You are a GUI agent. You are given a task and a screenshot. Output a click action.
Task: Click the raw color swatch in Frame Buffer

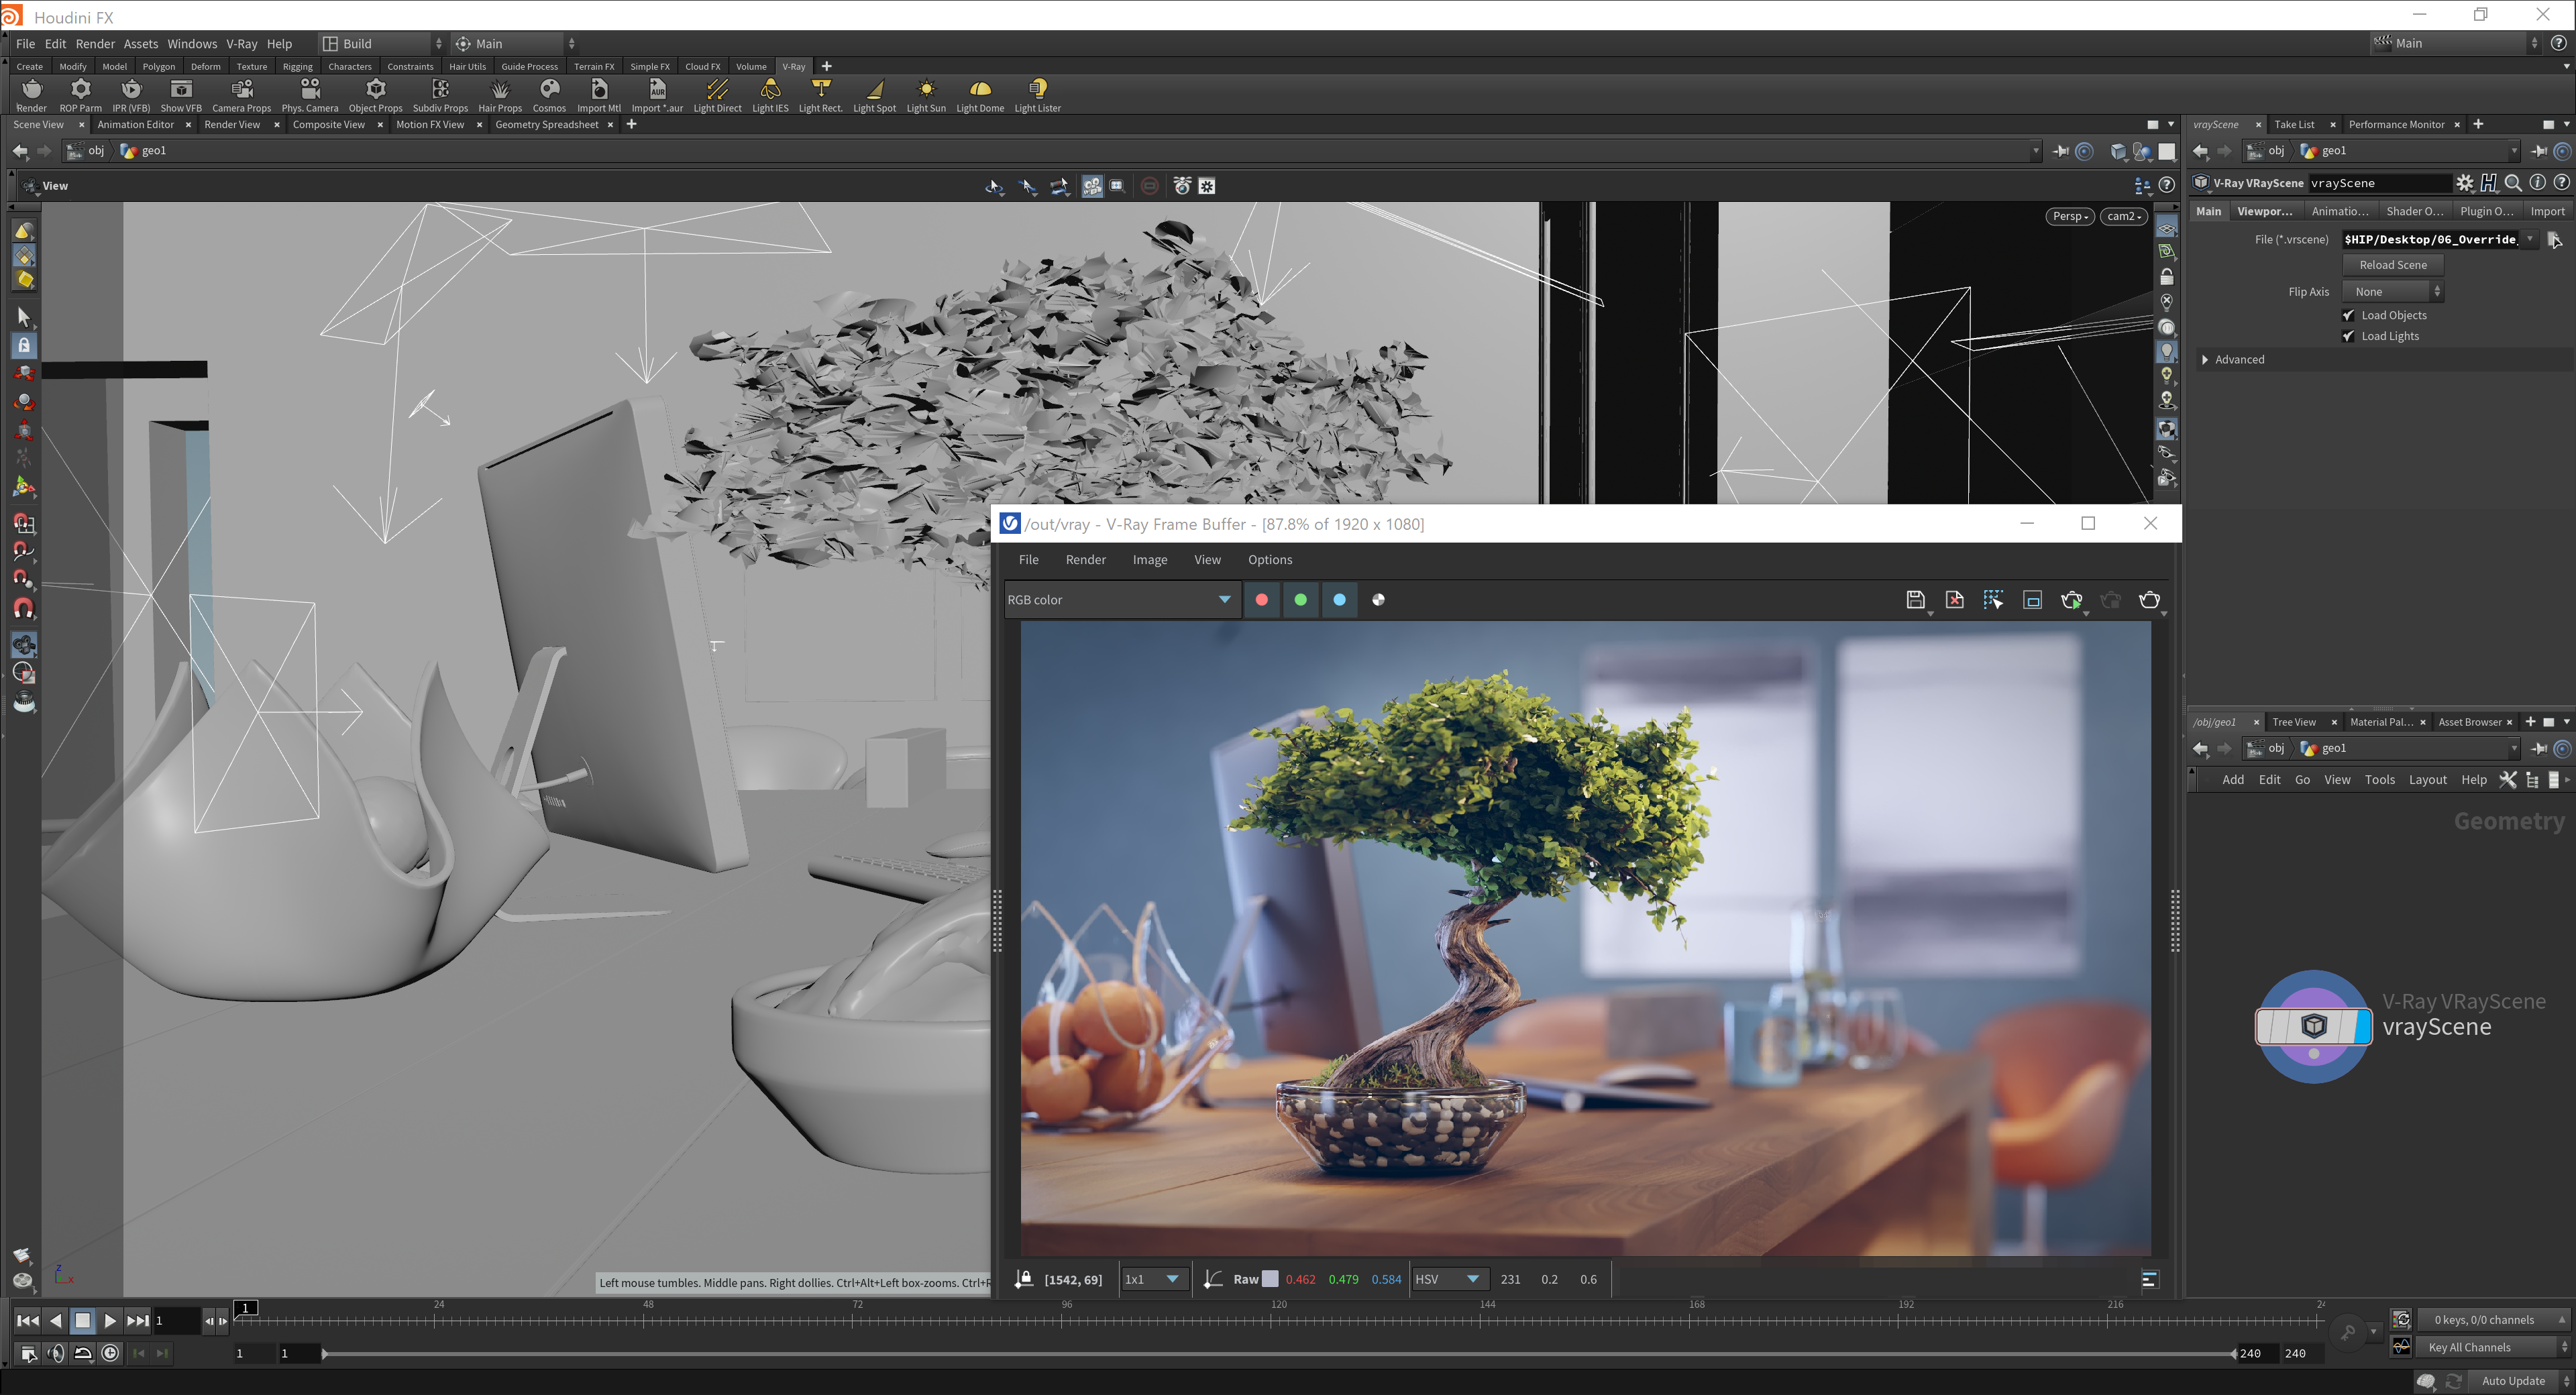(1270, 1279)
